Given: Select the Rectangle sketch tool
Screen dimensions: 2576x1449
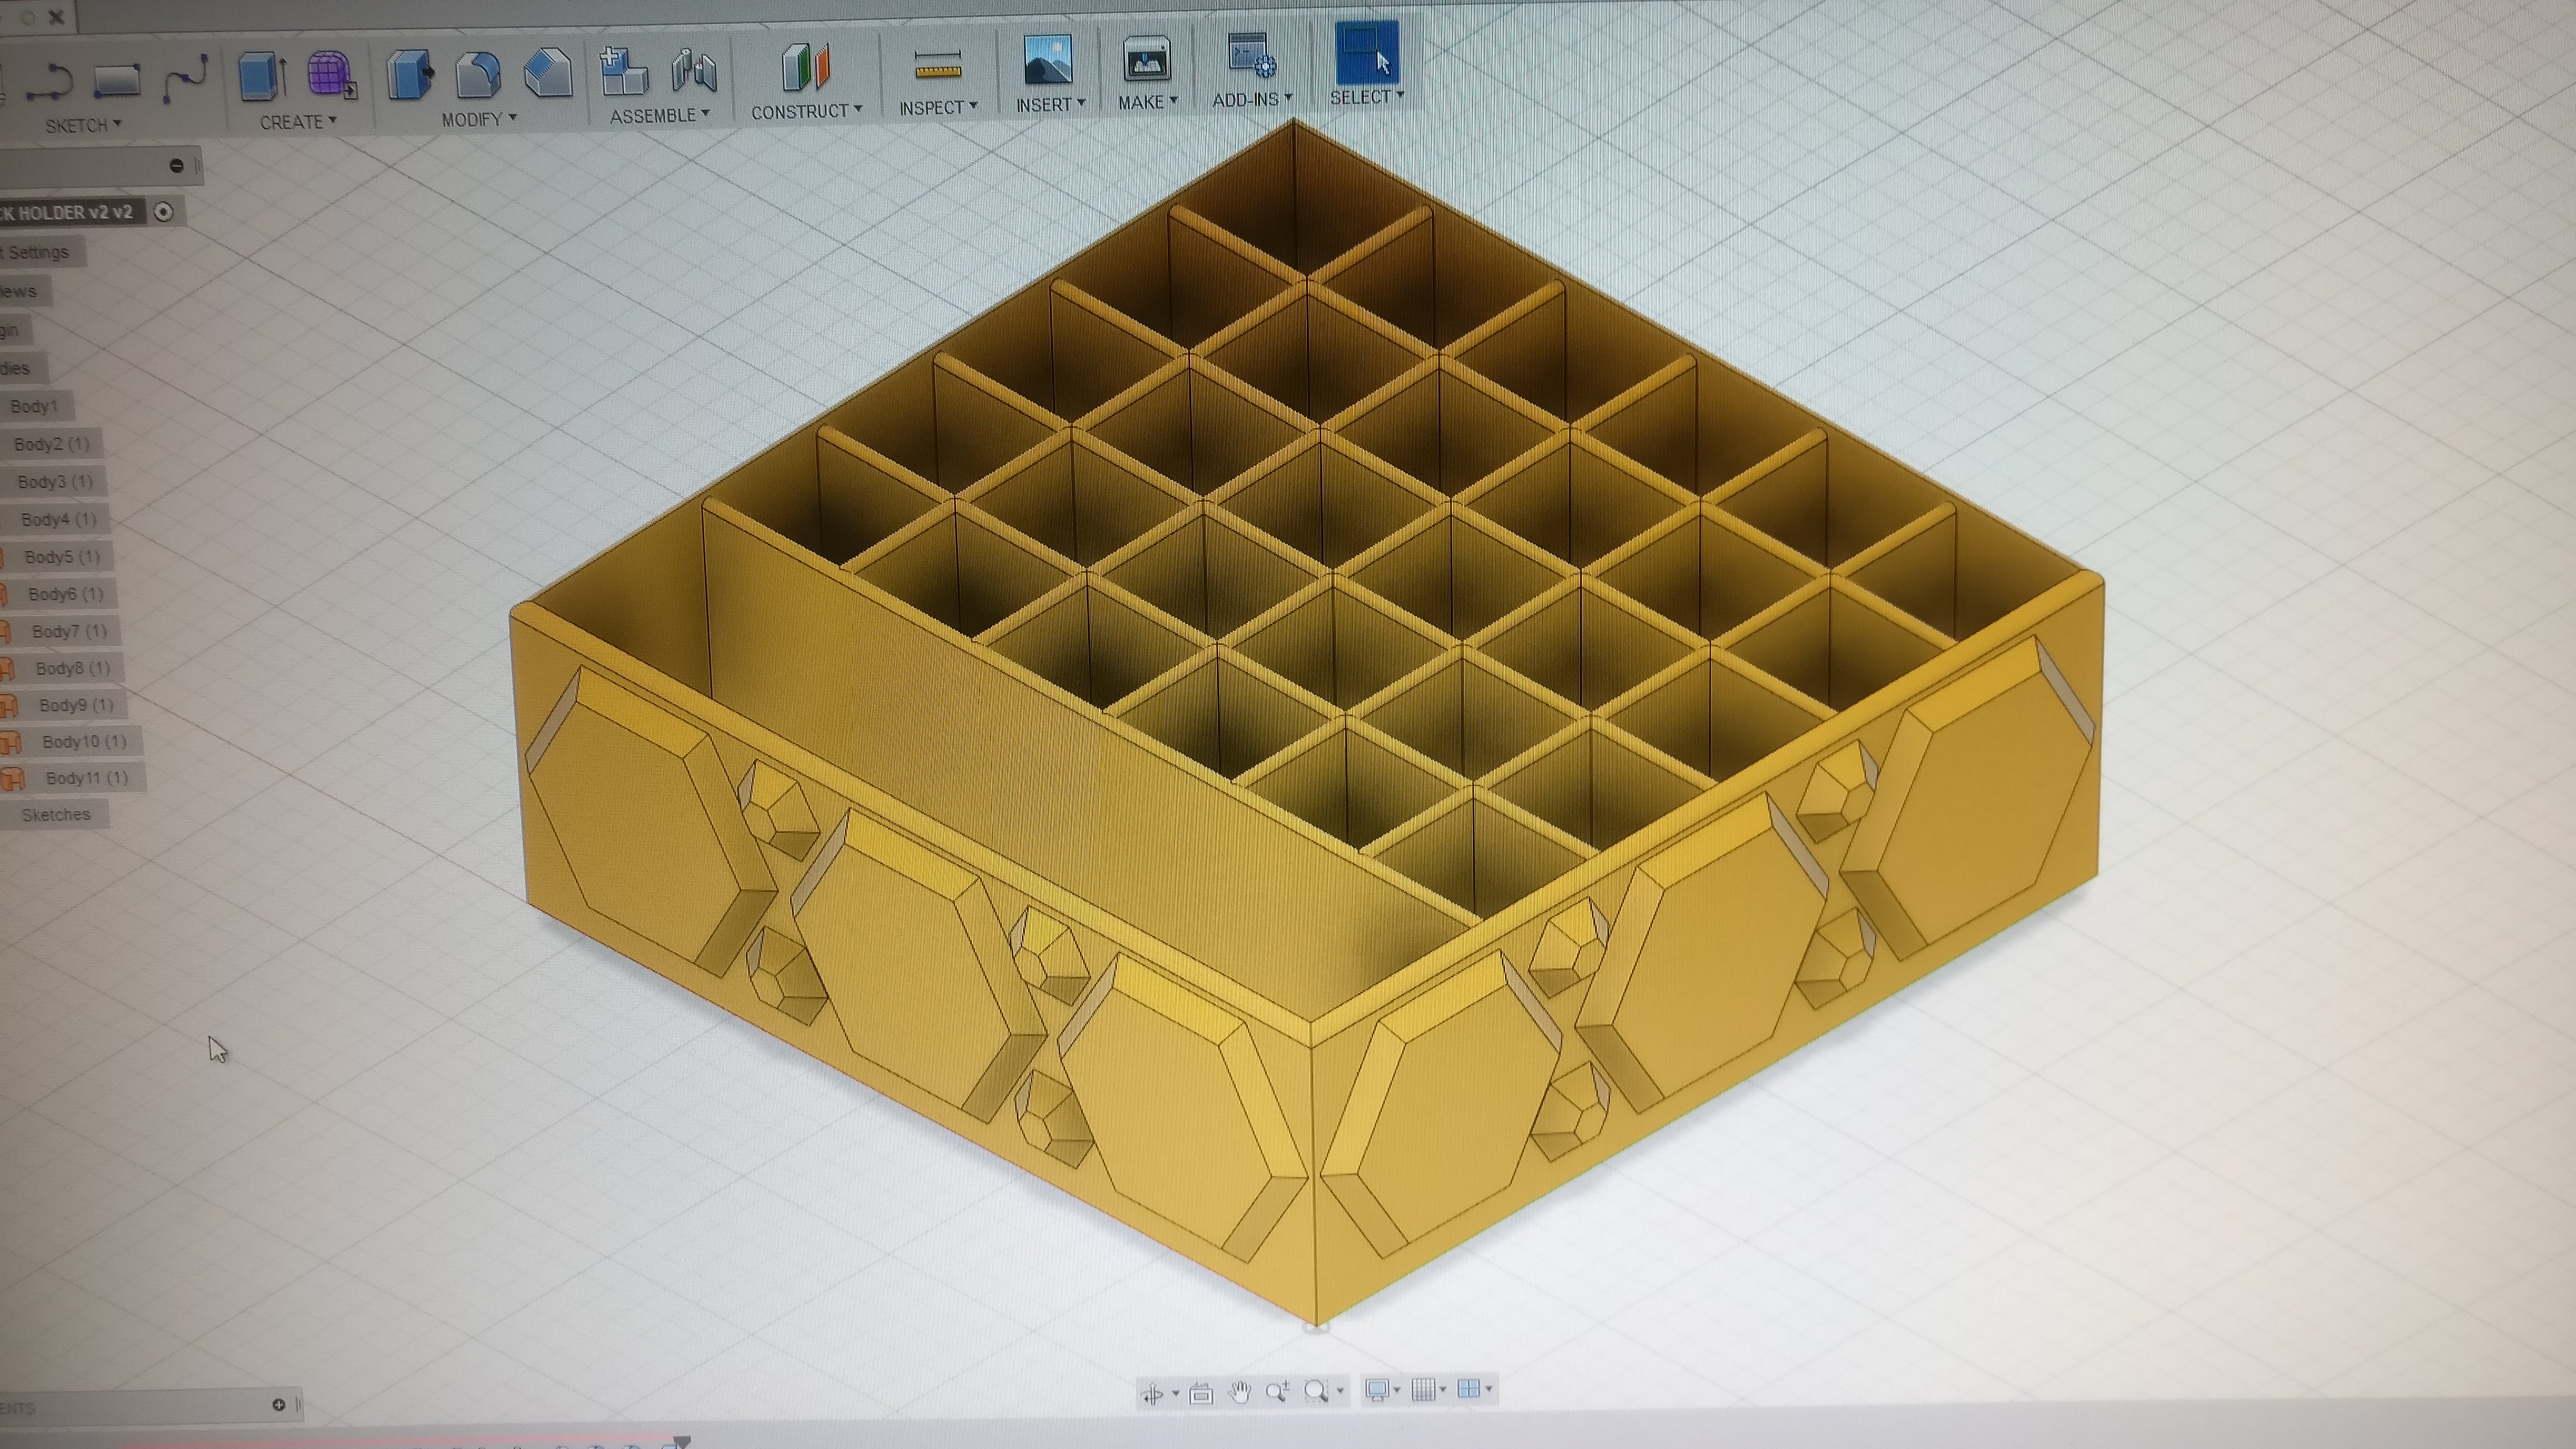Looking at the screenshot, I should 117,82.
